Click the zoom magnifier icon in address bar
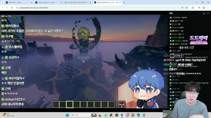The height and width of the screenshot is (118, 211). coord(182,8)
